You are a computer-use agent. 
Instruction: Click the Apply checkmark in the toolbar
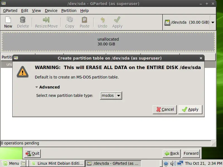(x=117, y=19)
